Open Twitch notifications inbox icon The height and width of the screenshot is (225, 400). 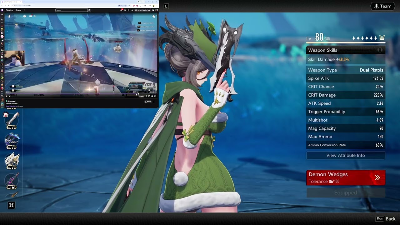(x=121, y=10)
